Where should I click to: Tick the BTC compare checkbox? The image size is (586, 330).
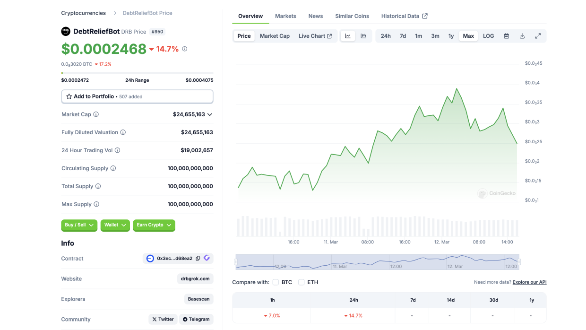coord(276,282)
